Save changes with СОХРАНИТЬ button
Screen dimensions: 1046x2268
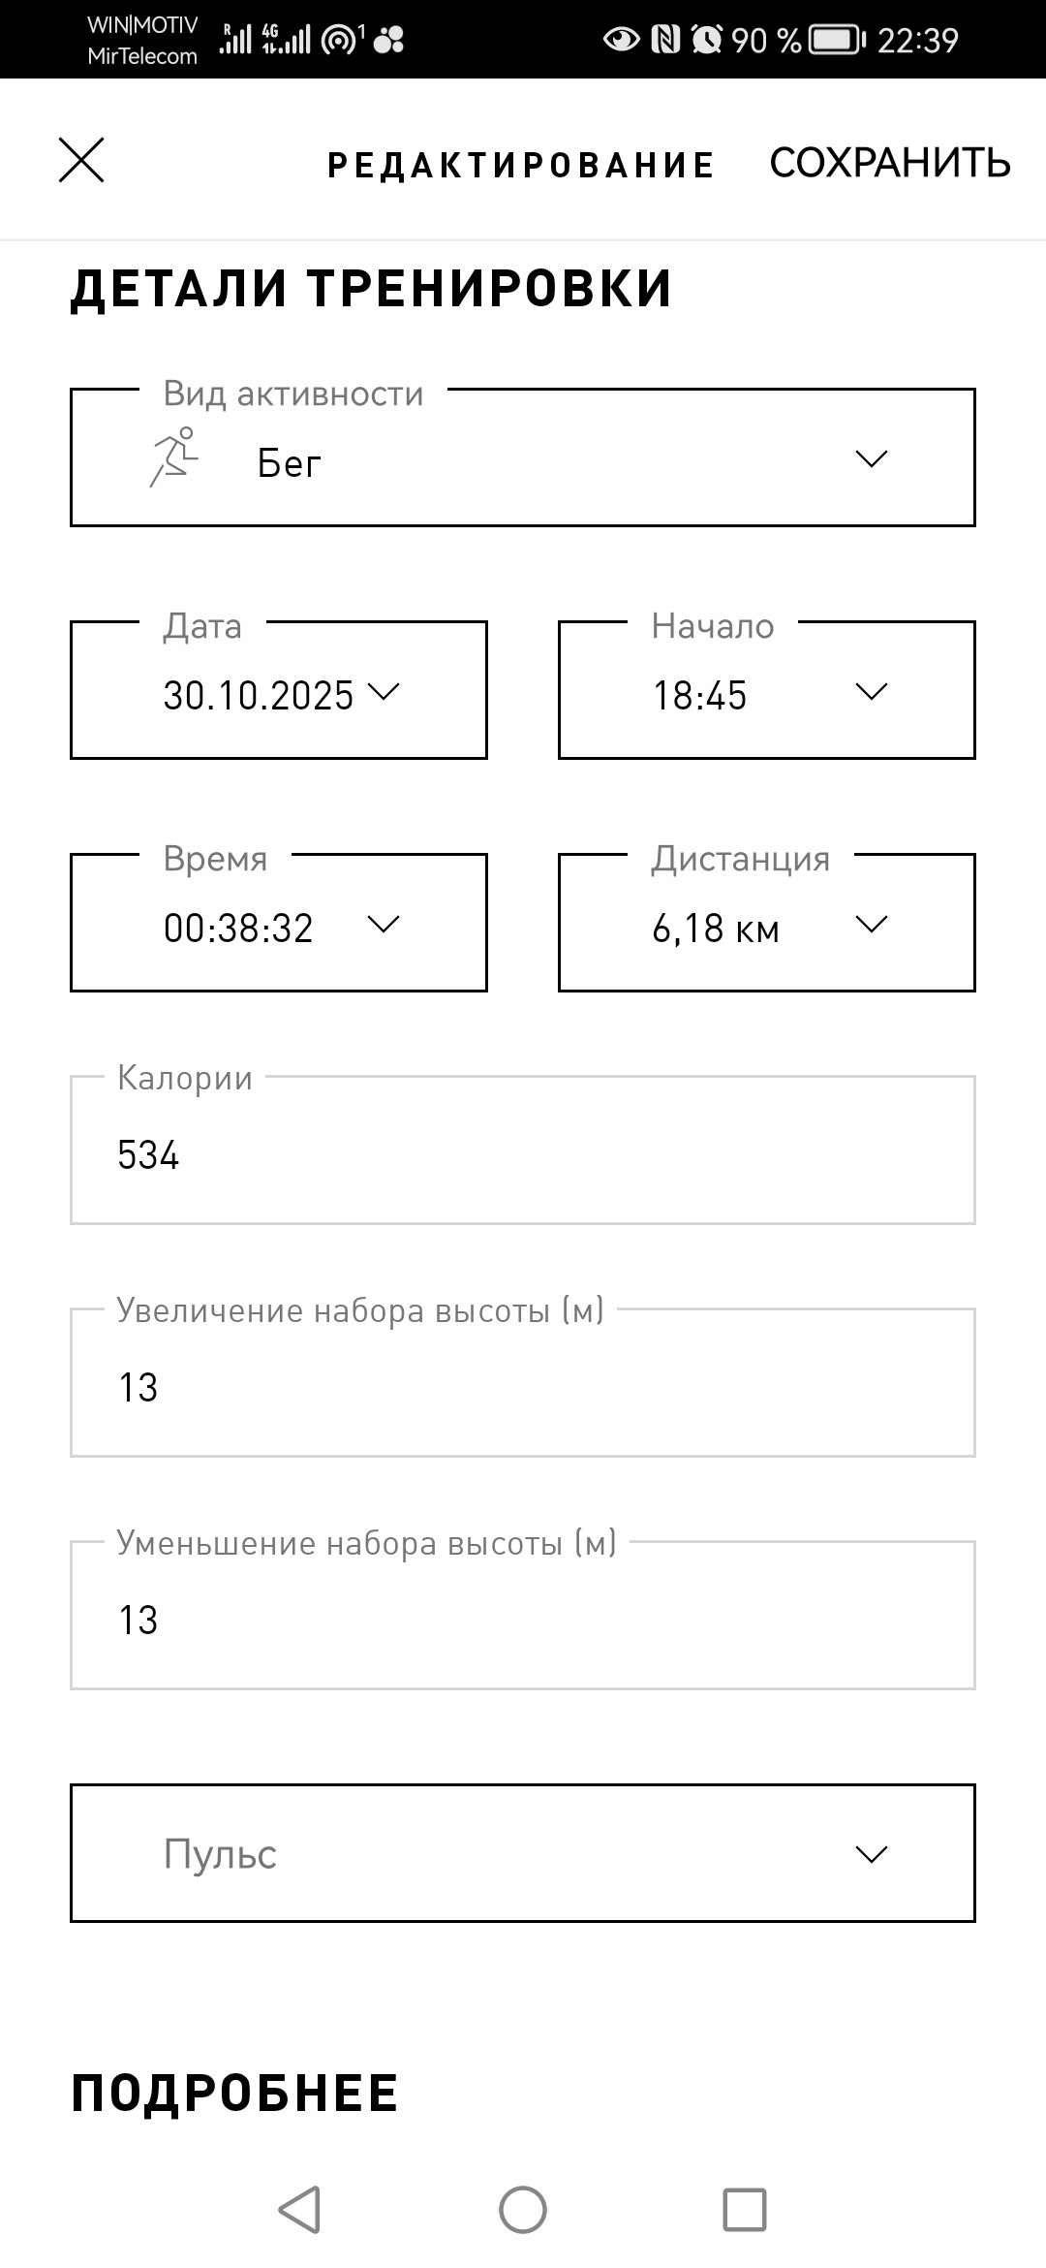tap(890, 163)
